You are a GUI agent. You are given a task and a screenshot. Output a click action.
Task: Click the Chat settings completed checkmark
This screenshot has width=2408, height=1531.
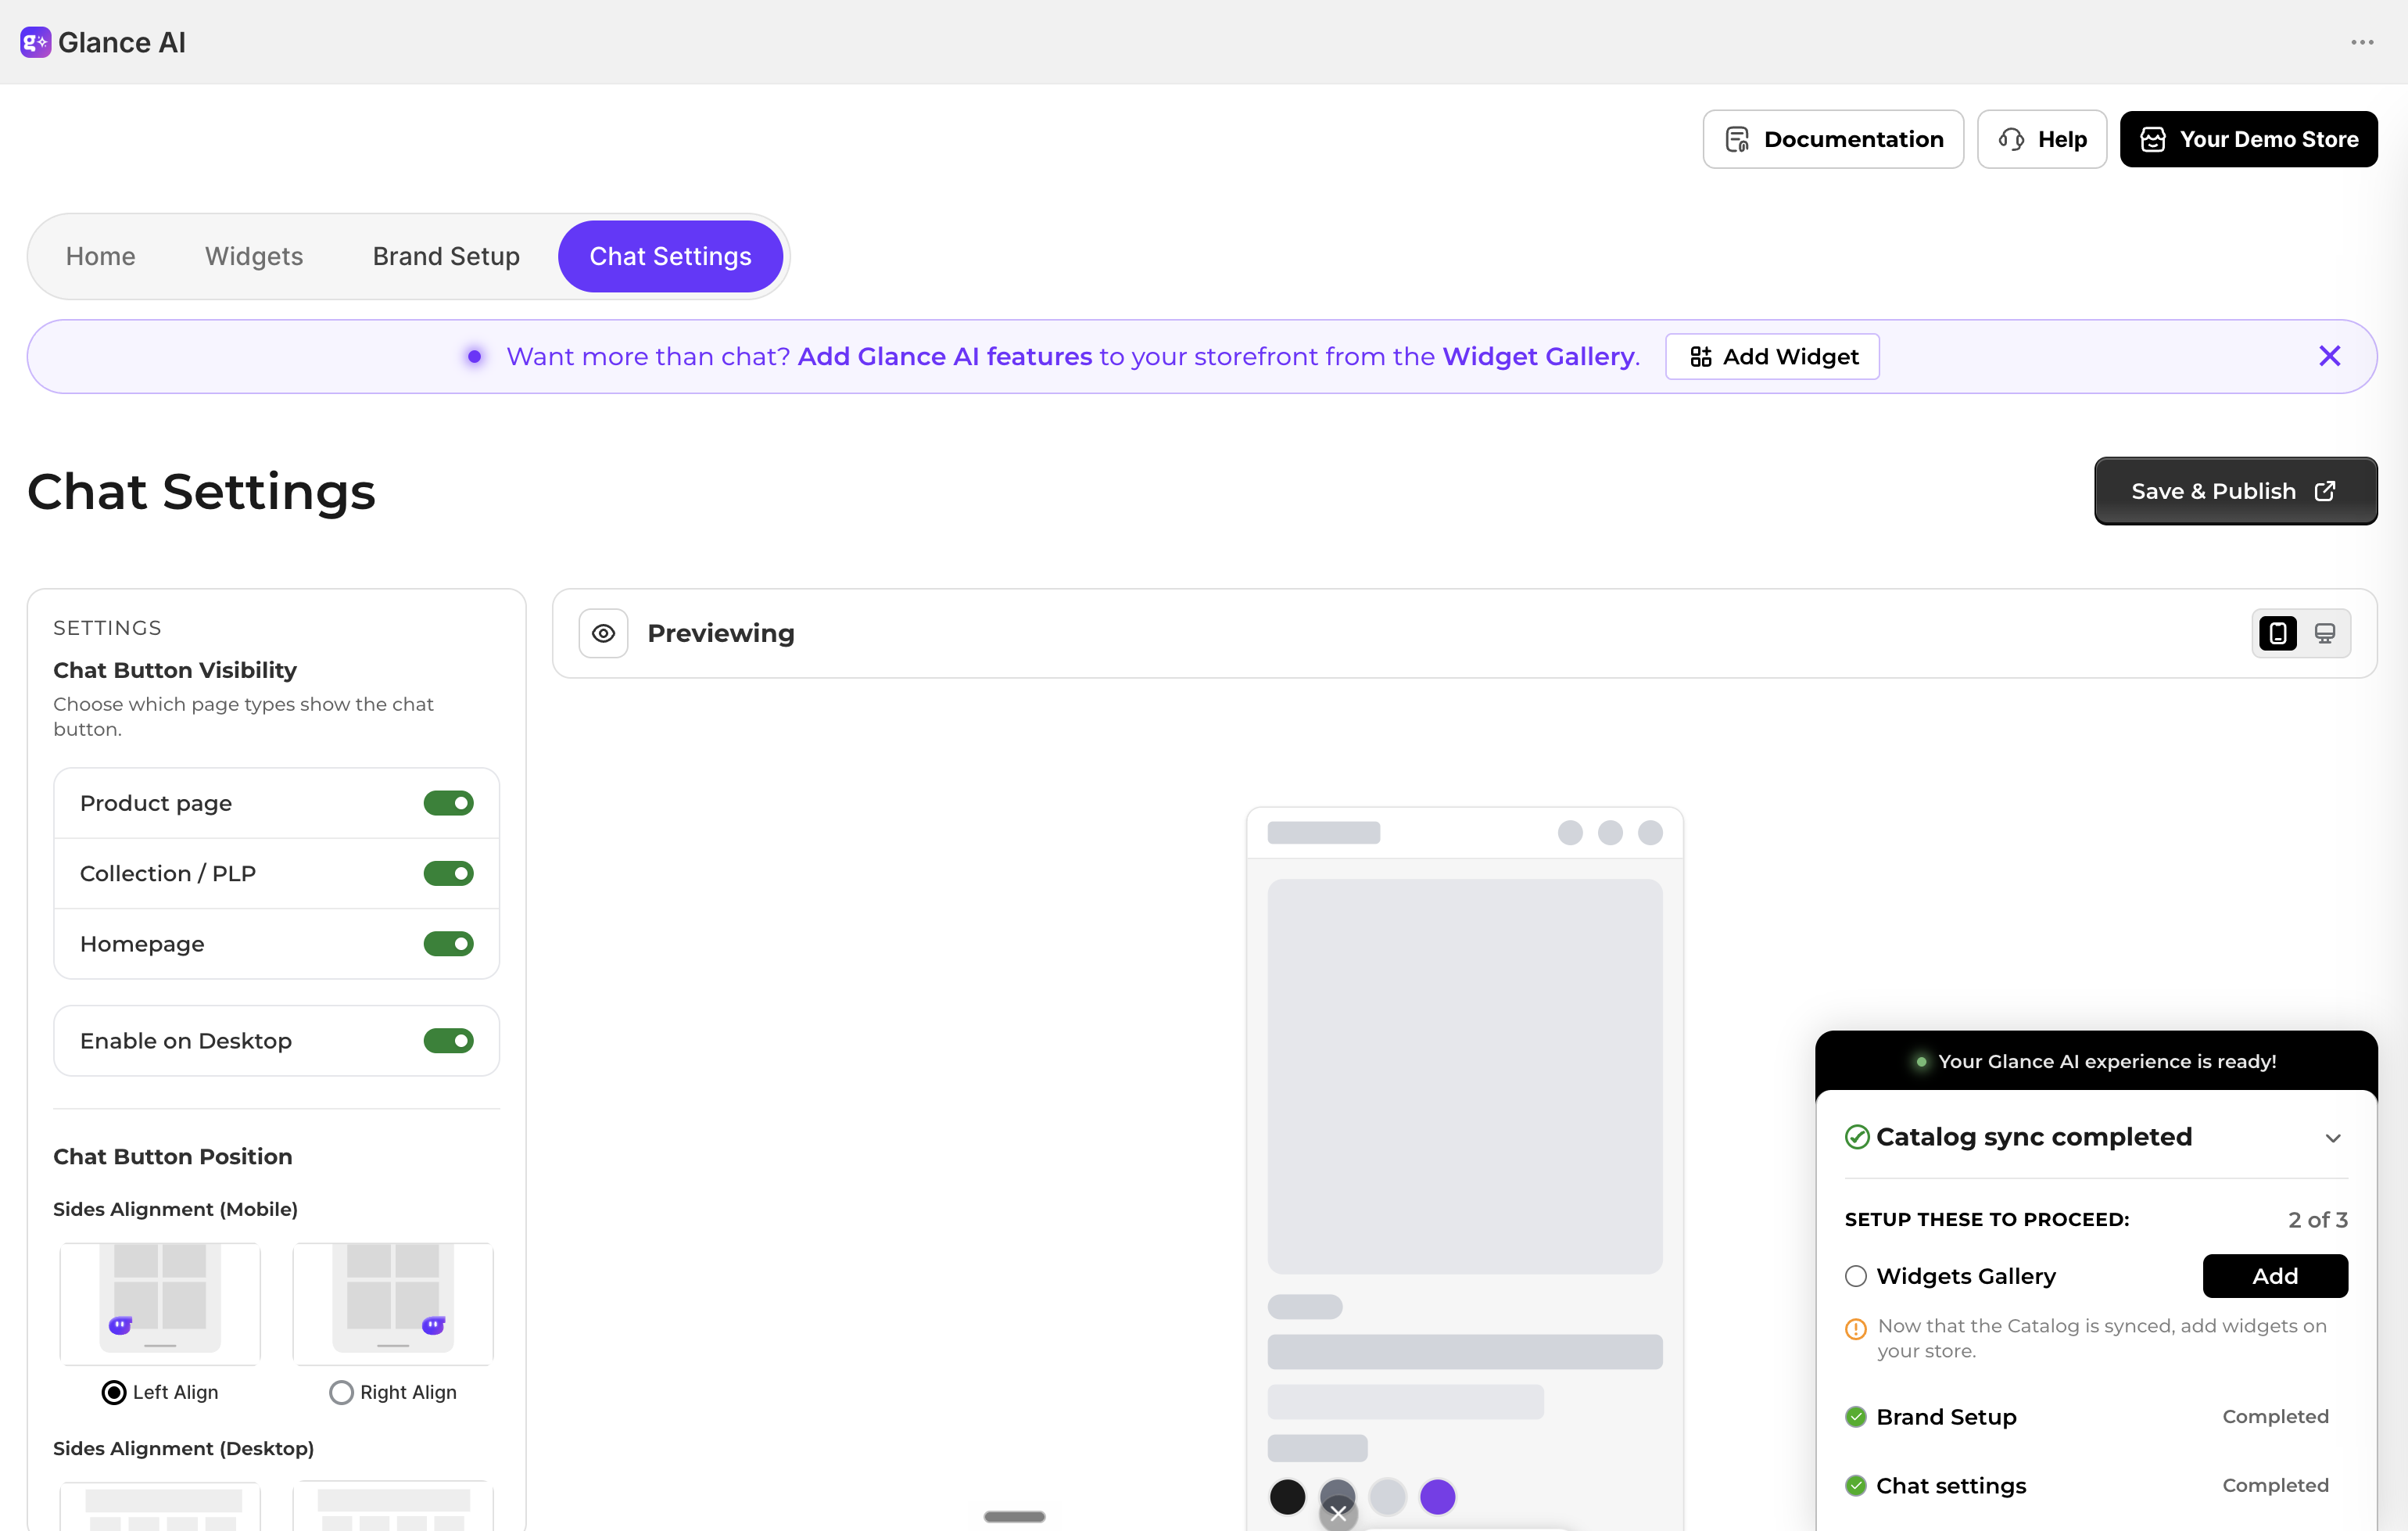(1856, 1486)
